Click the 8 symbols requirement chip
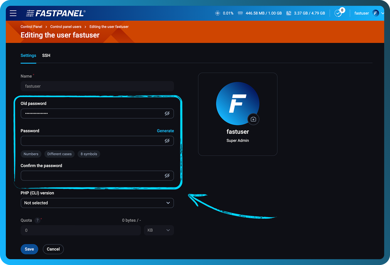Screen dimensions: 390x265 [x=89, y=154]
